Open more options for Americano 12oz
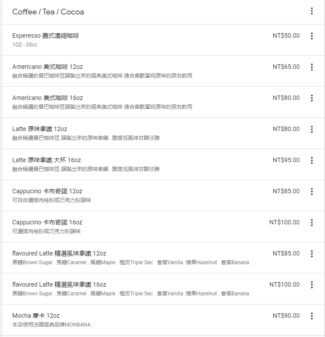The width and height of the screenshot is (325, 337). coord(311,67)
